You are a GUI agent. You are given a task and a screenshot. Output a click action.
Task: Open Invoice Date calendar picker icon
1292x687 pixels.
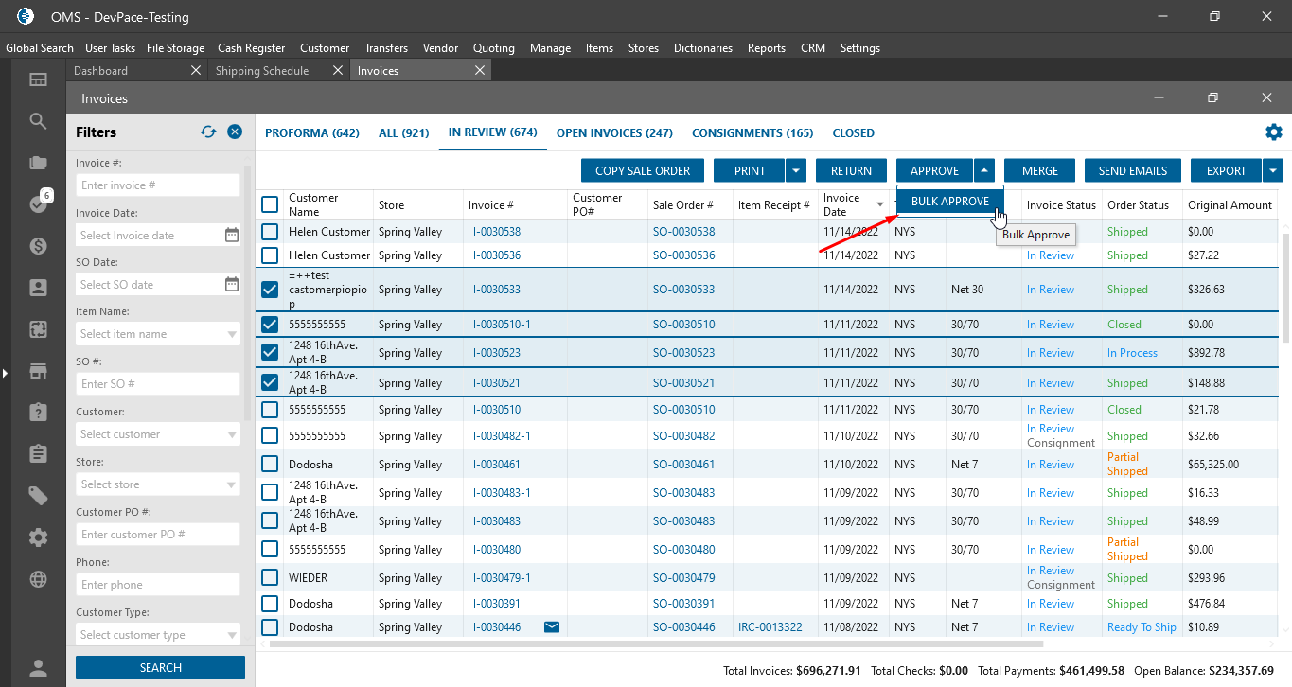pos(232,236)
